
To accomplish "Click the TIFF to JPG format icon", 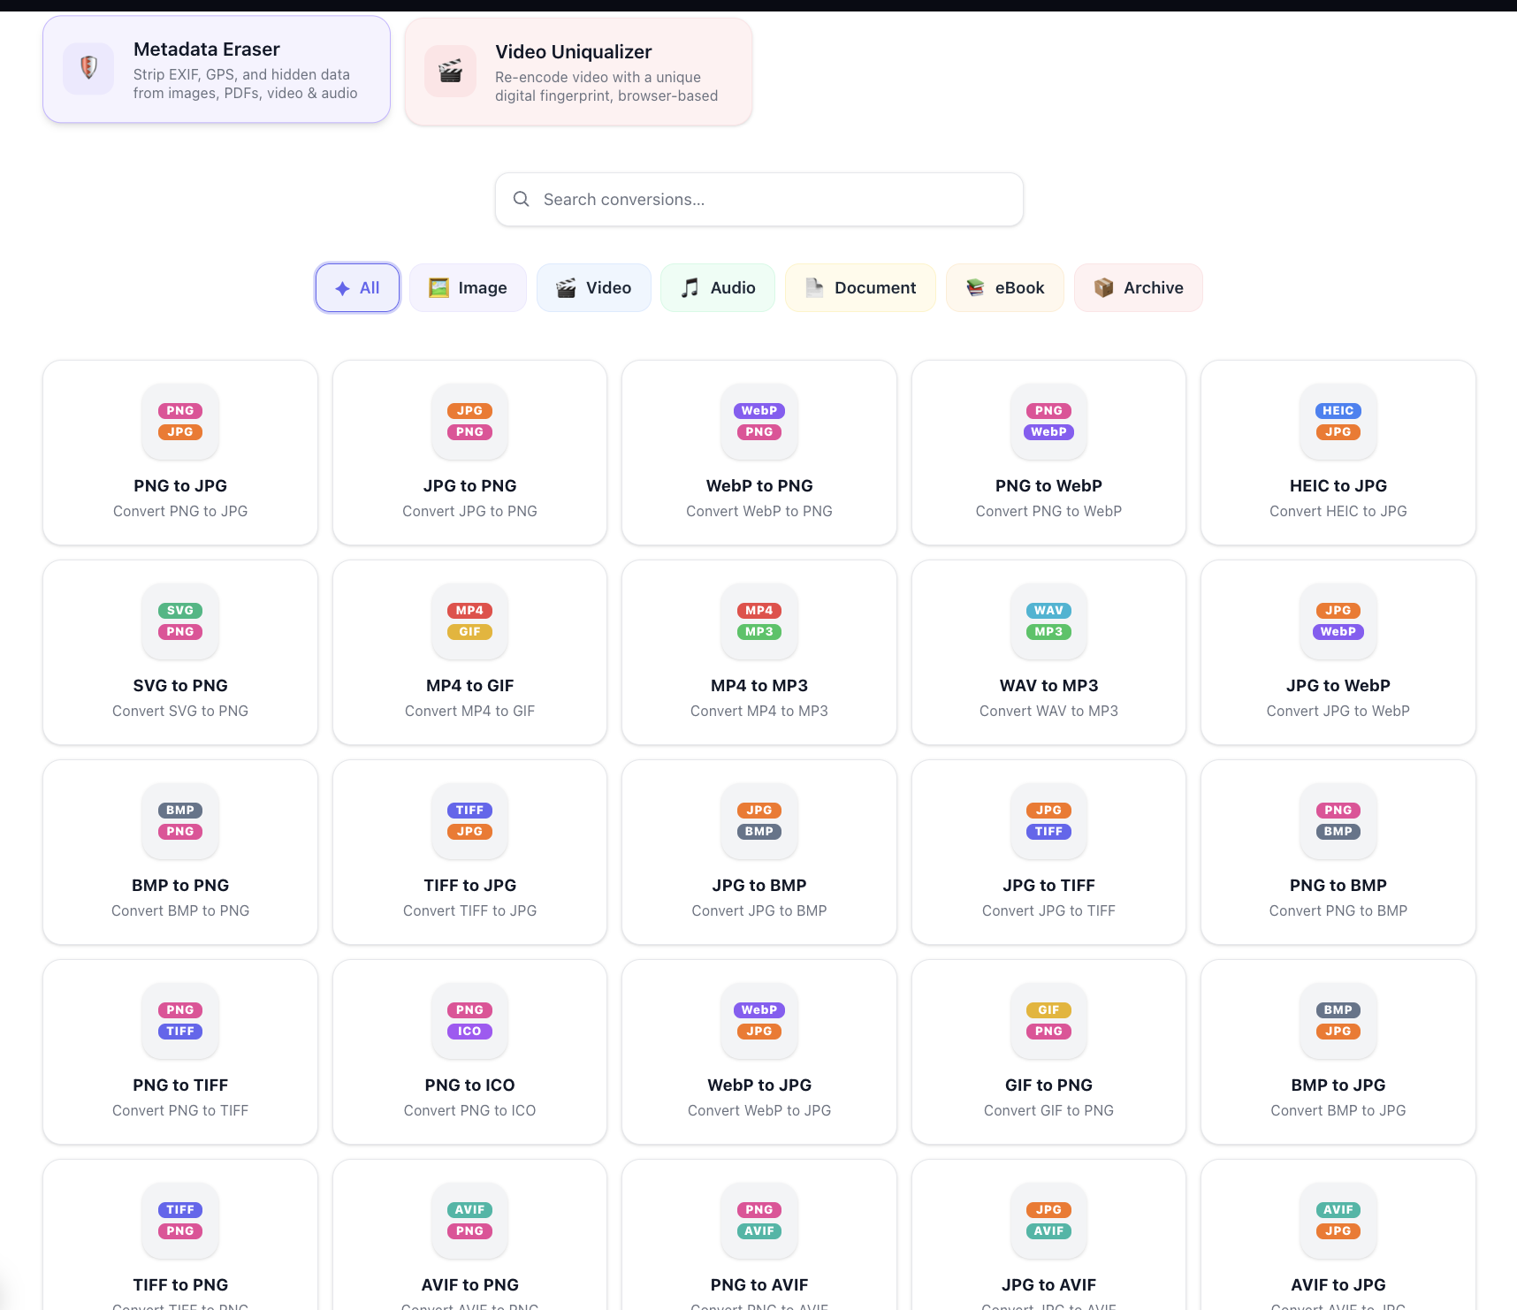I will click(470, 821).
